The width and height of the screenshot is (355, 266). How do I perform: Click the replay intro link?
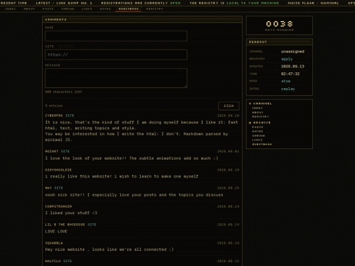click(x=288, y=89)
